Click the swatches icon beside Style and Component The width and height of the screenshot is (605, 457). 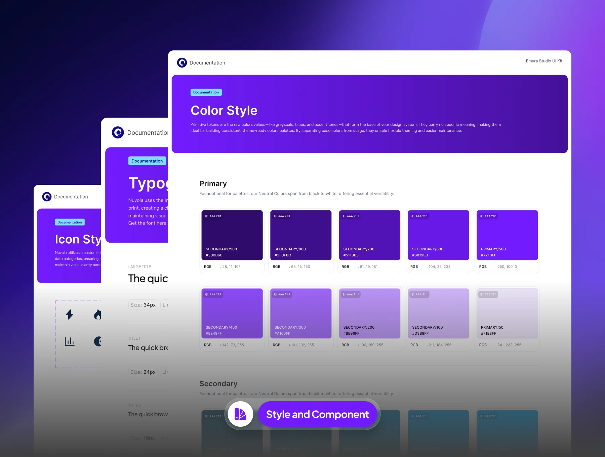240,414
